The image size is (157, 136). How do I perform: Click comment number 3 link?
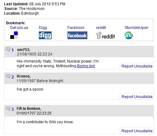pos(12,109)
